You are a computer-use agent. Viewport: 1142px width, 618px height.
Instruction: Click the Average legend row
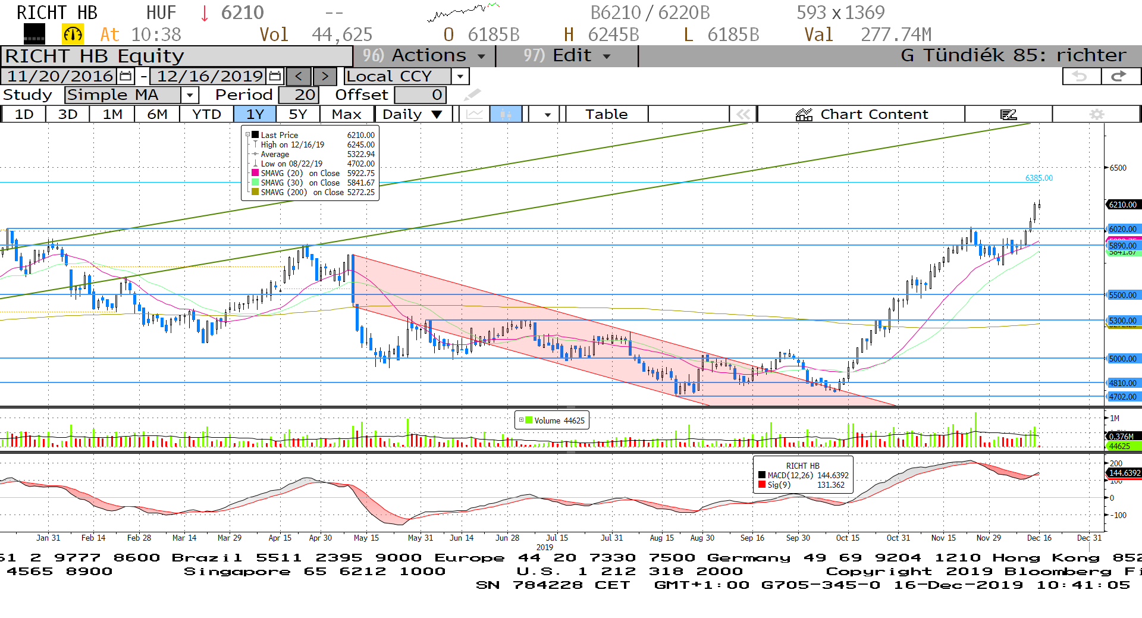pyautogui.click(x=313, y=154)
